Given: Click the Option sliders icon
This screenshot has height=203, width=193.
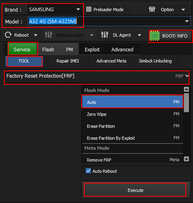Looking at the screenshot, I should 152,9.
